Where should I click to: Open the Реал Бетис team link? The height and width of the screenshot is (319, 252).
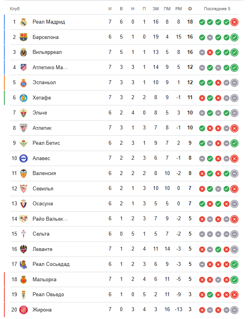coord(46,143)
